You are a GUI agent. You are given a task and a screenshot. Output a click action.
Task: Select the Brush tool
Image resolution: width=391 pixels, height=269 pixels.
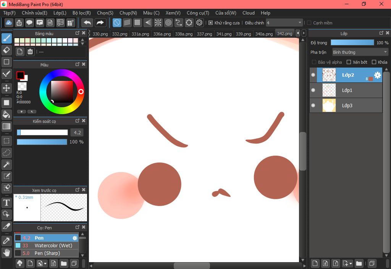7,38
